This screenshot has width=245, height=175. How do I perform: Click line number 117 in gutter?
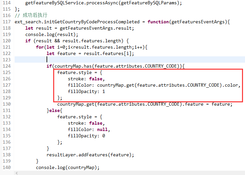pos(7,22)
